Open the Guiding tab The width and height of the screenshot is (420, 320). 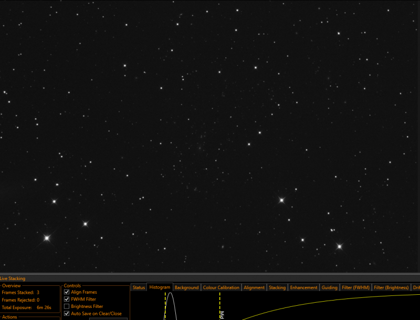click(330, 287)
